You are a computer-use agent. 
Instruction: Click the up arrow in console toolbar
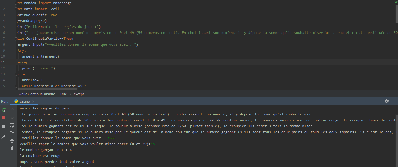pos(12,110)
